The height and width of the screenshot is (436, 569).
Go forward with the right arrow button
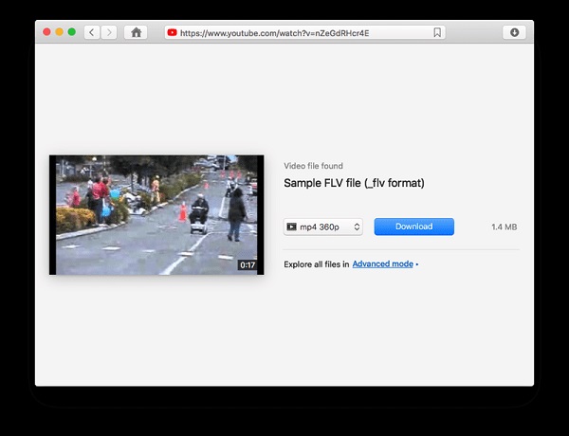point(109,32)
